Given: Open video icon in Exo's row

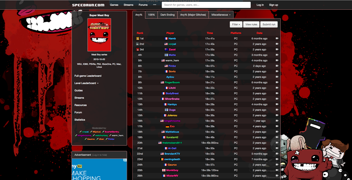Looking at the screenshot, I should [277, 126].
